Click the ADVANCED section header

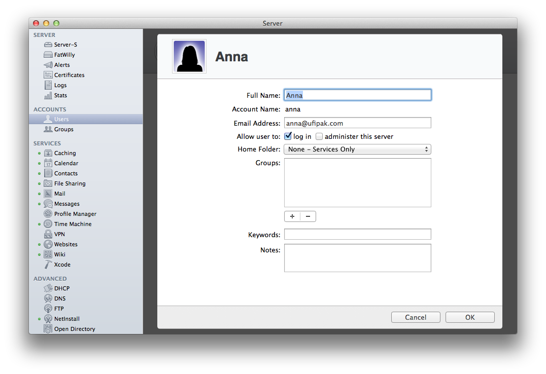pyautogui.click(x=50, y=279)
